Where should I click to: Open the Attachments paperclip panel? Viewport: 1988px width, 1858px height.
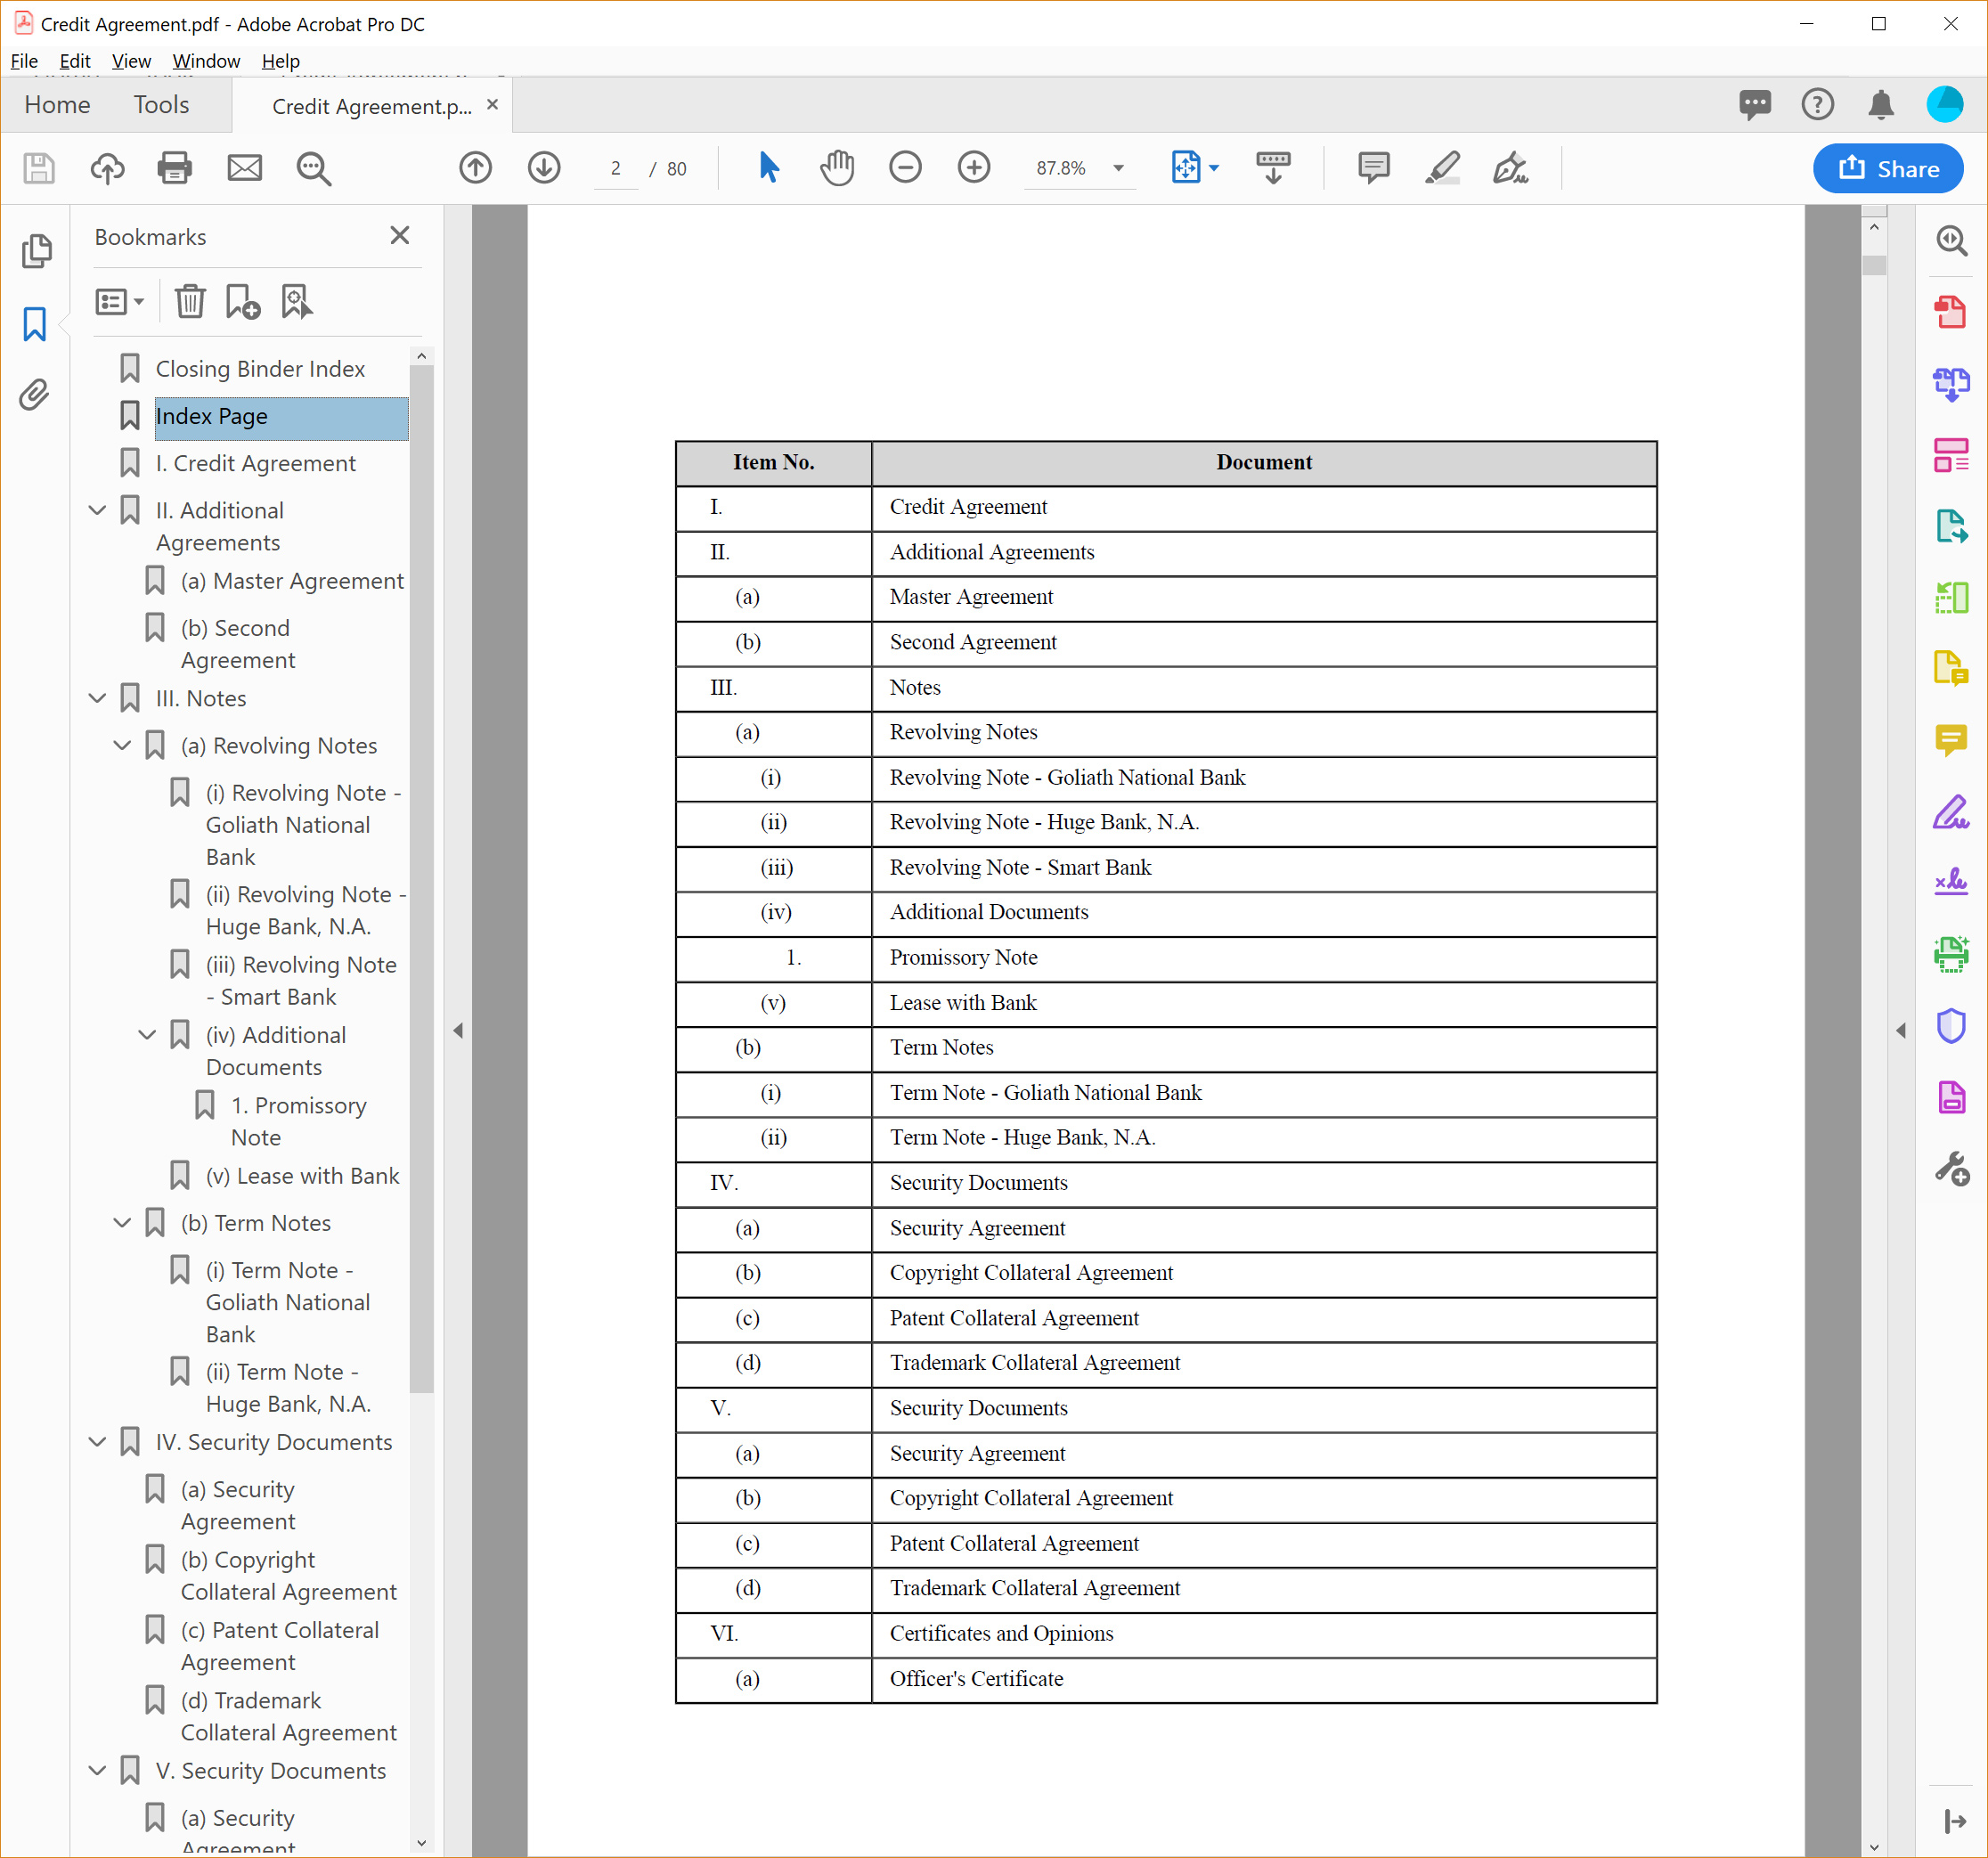tap(35, 395)
